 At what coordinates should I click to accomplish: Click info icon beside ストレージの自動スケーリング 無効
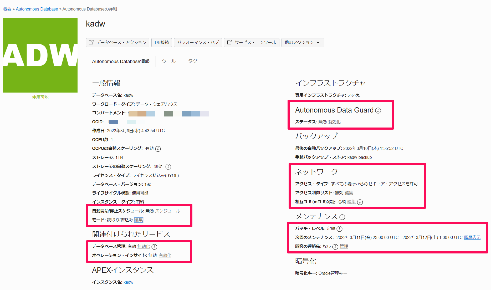pos(168,167)
